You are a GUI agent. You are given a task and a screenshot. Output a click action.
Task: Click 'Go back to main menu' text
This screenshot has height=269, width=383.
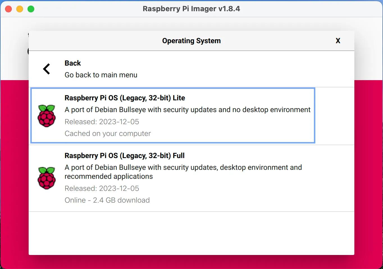pyautogui.click(x=101, y=75)
